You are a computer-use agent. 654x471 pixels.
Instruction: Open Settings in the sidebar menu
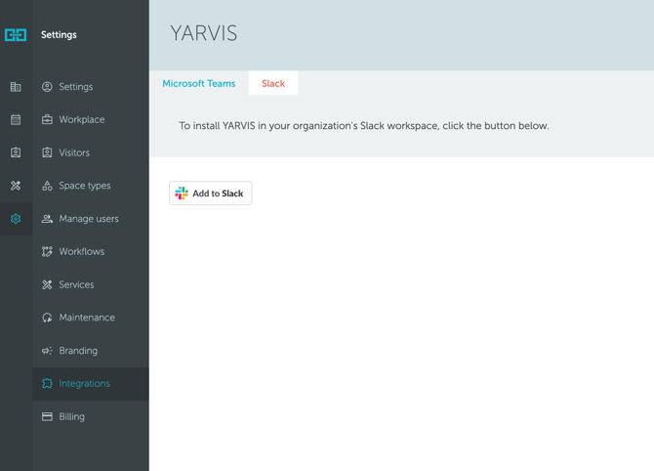pyautogui.click(x=75, y=87)
